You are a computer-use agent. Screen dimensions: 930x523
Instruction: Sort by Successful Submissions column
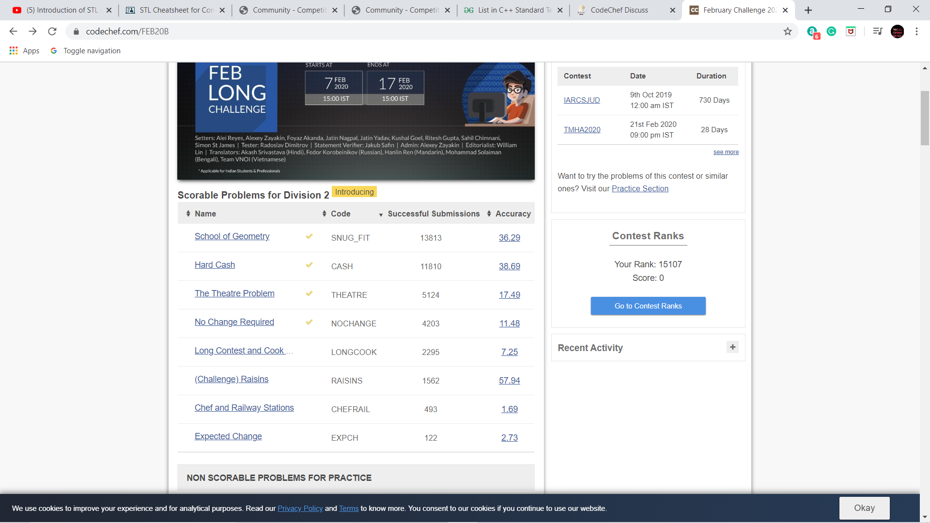pos(433,214)
